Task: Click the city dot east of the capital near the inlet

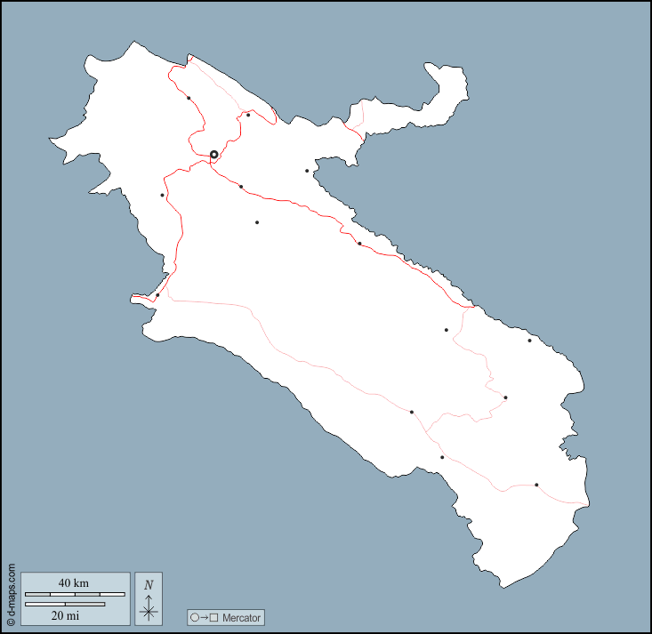Action: [x=307, y=171]
